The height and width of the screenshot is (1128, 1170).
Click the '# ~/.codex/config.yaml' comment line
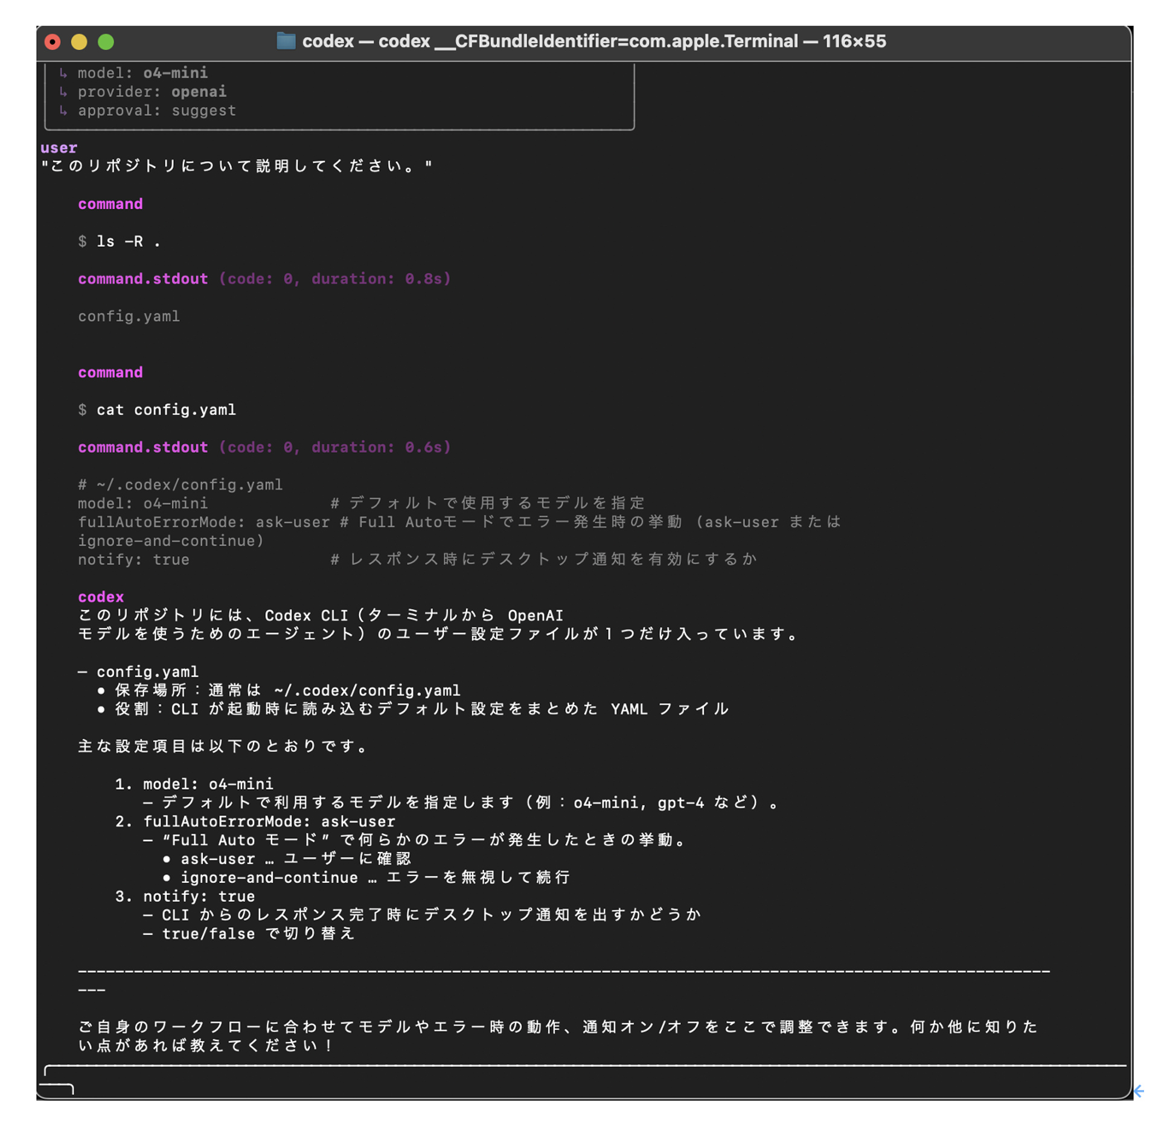tap(180, 485)
